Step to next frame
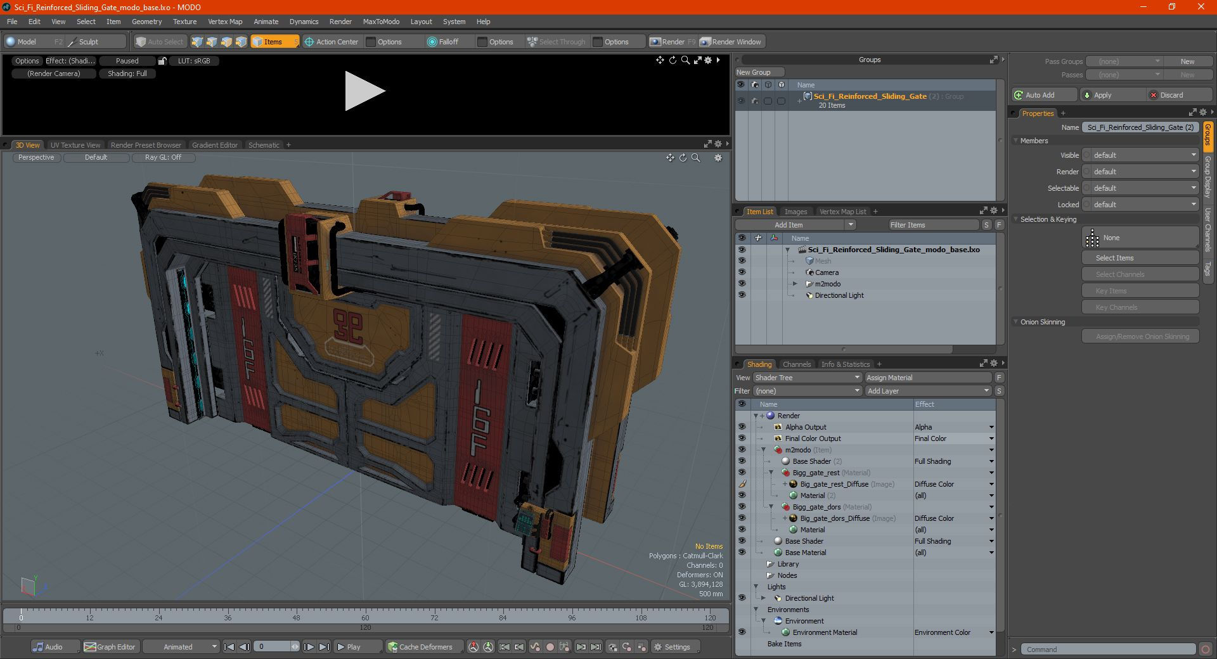This screenshot has height=659, width=1217. point(309,647)
